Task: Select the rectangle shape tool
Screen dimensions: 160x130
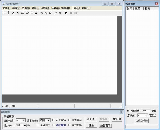Action: click(22, 13)
